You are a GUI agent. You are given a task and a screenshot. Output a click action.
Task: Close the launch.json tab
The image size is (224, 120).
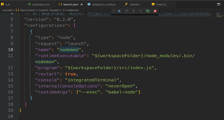pos(82,4)
